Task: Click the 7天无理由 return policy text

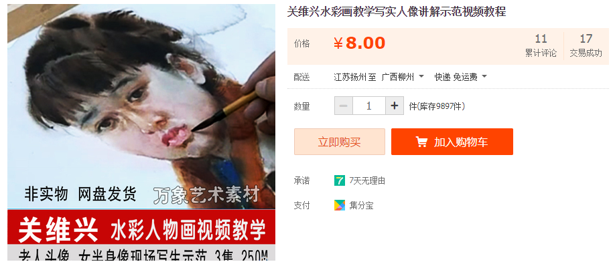Action: (x=367, y=180)
